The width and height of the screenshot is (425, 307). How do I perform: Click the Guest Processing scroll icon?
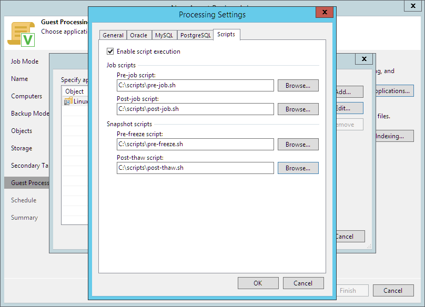pos(22,34)
